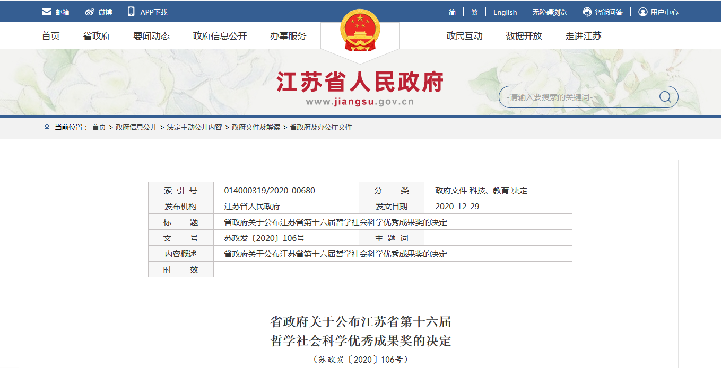Click index number 014000319/2020-00680
This screenshot has height=368, width=721.
coord(270,191)
